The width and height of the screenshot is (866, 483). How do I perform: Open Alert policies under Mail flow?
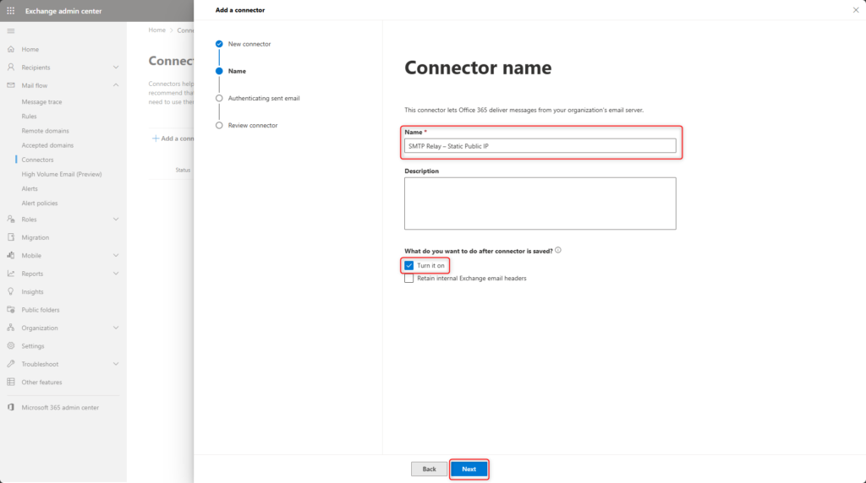(x=39, y=203)
